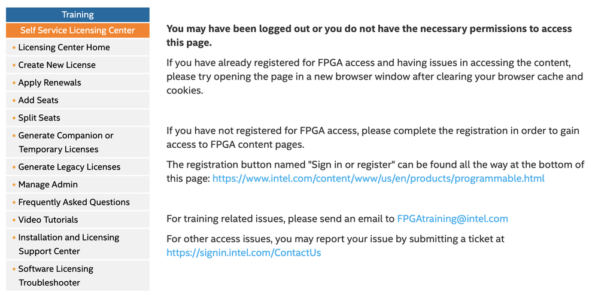Open Generate Legacy Licenses
Image resolution: width=598 pixels, height=295 pixels.
[x=69, y=167]
